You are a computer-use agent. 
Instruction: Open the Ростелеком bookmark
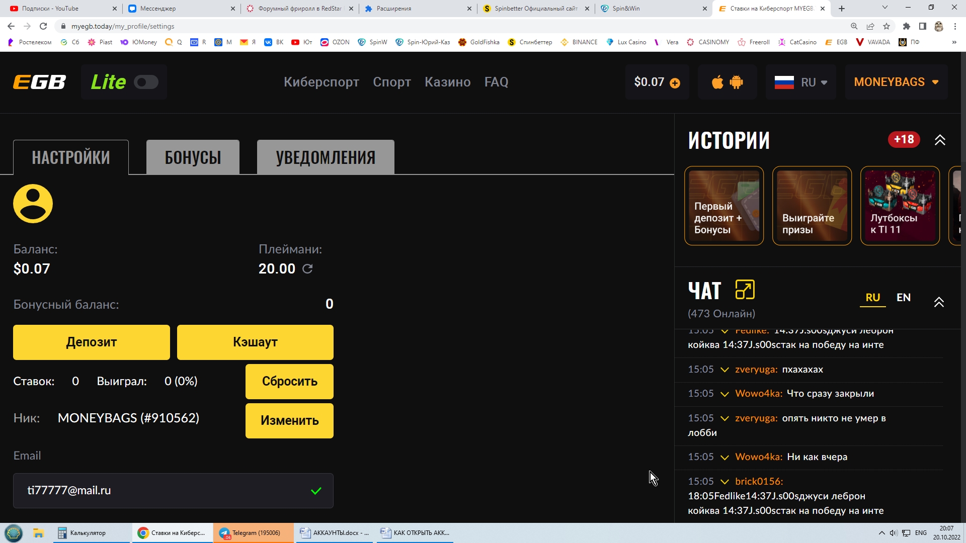coord(30,42)
